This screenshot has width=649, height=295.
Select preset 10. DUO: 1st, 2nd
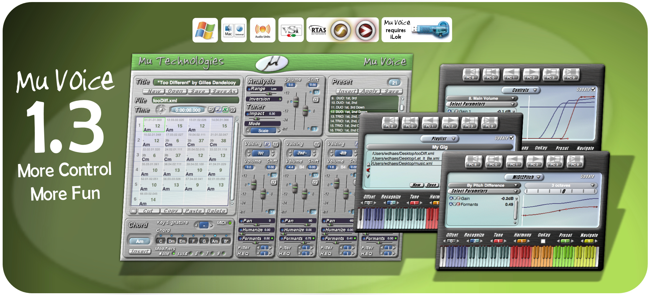pos(364,103)
